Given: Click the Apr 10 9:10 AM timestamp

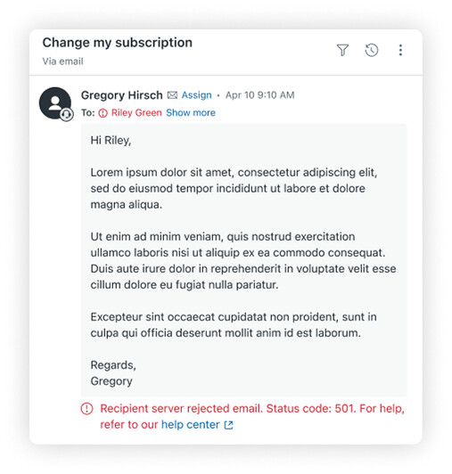Looking at the screenshot, I should pyautogui.click(x=260, y=95).
